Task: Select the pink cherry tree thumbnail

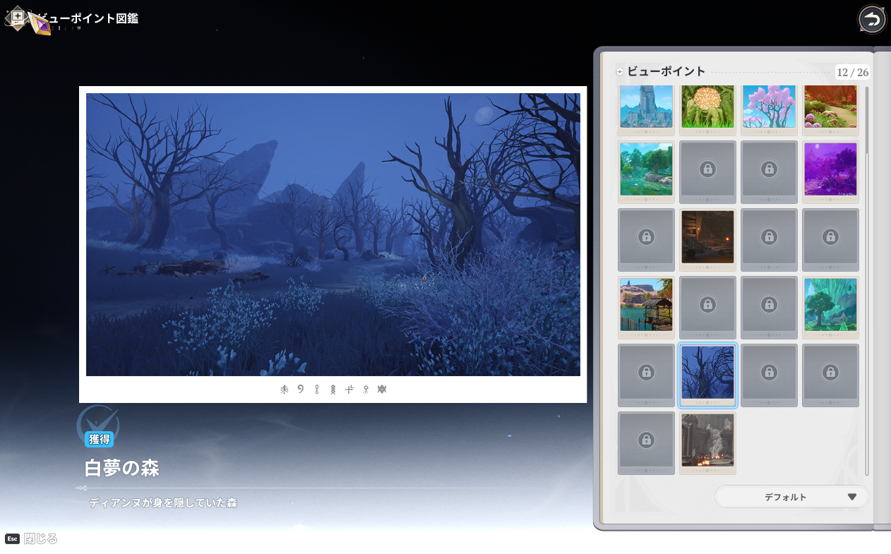Action: click(769, 107)
